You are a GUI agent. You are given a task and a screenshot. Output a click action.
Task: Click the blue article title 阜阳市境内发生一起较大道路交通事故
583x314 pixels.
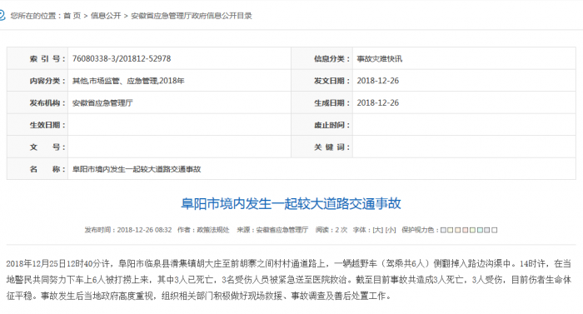click(x=291, y=203)
